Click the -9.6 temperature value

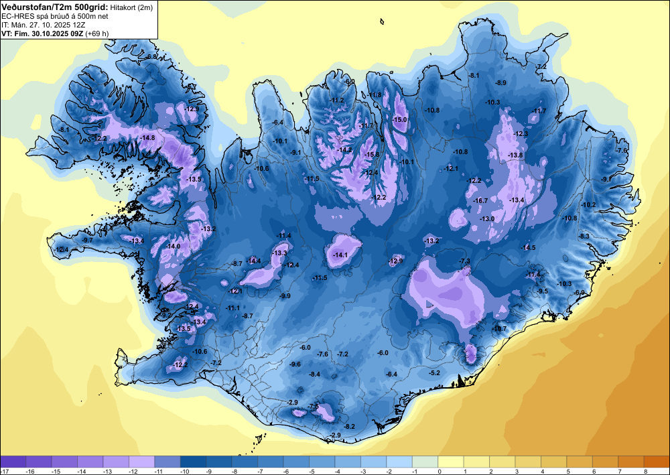pyautogui.click(x=295, y=364)
